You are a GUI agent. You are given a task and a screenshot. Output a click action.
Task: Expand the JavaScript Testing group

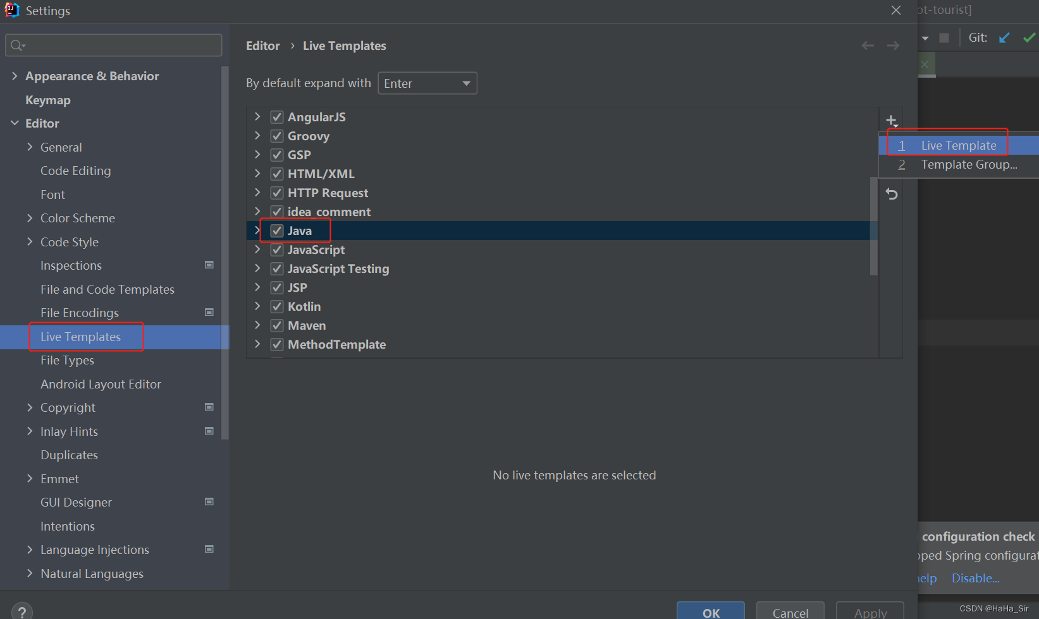coord(257,268)
